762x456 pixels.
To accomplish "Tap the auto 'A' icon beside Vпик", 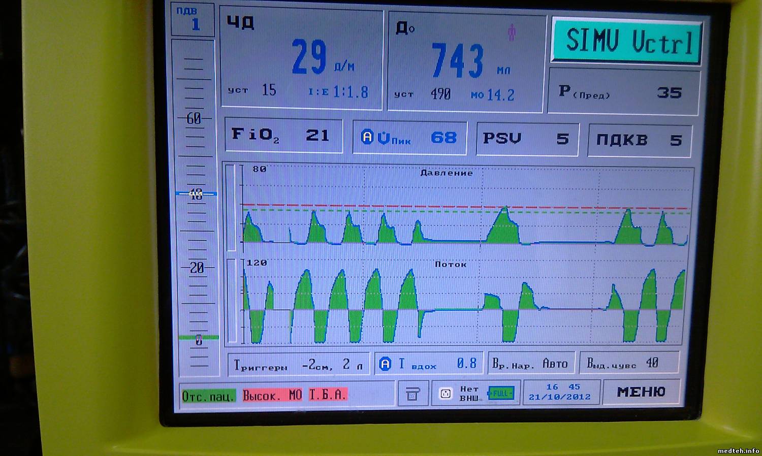I will point(367,137).
